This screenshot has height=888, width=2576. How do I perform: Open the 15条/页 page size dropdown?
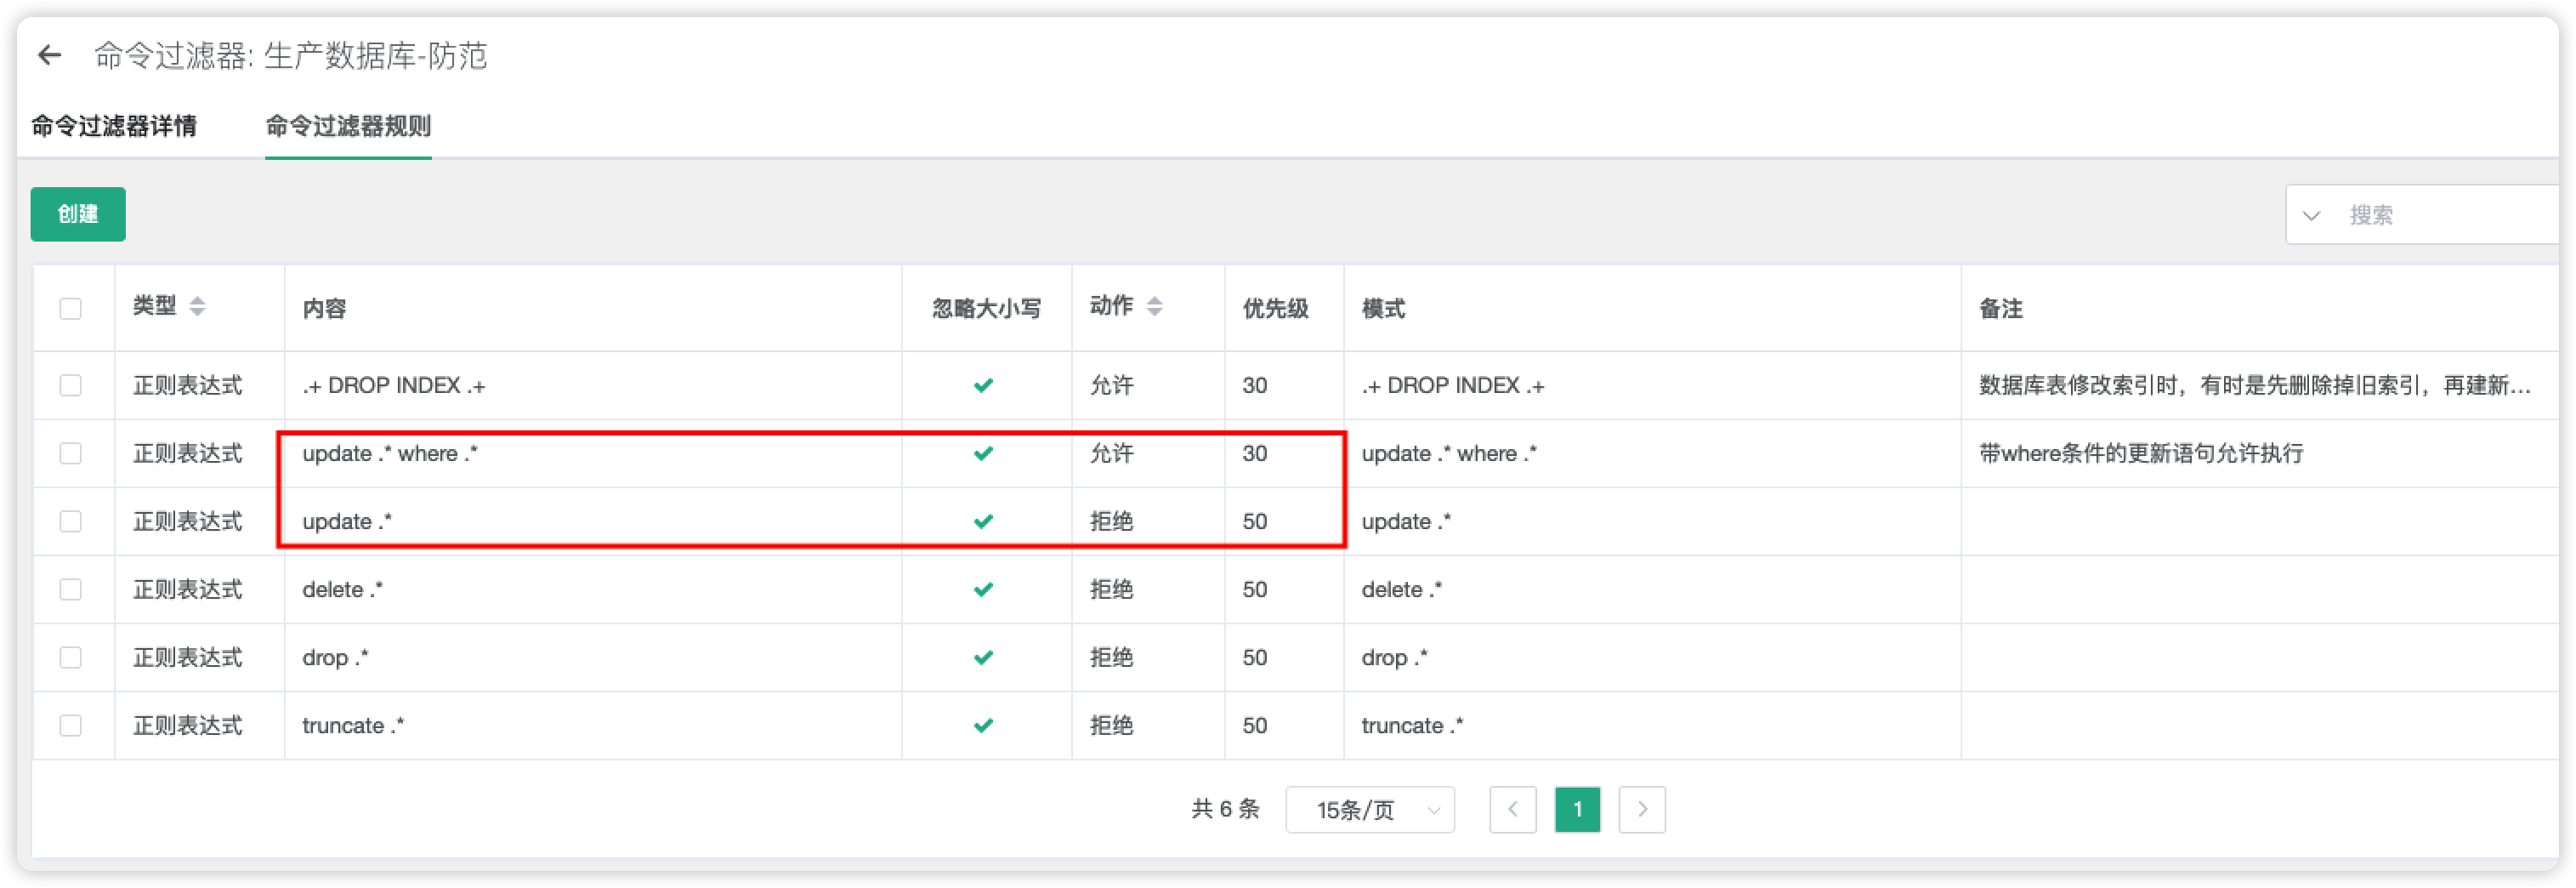(x=1370, y=810)
